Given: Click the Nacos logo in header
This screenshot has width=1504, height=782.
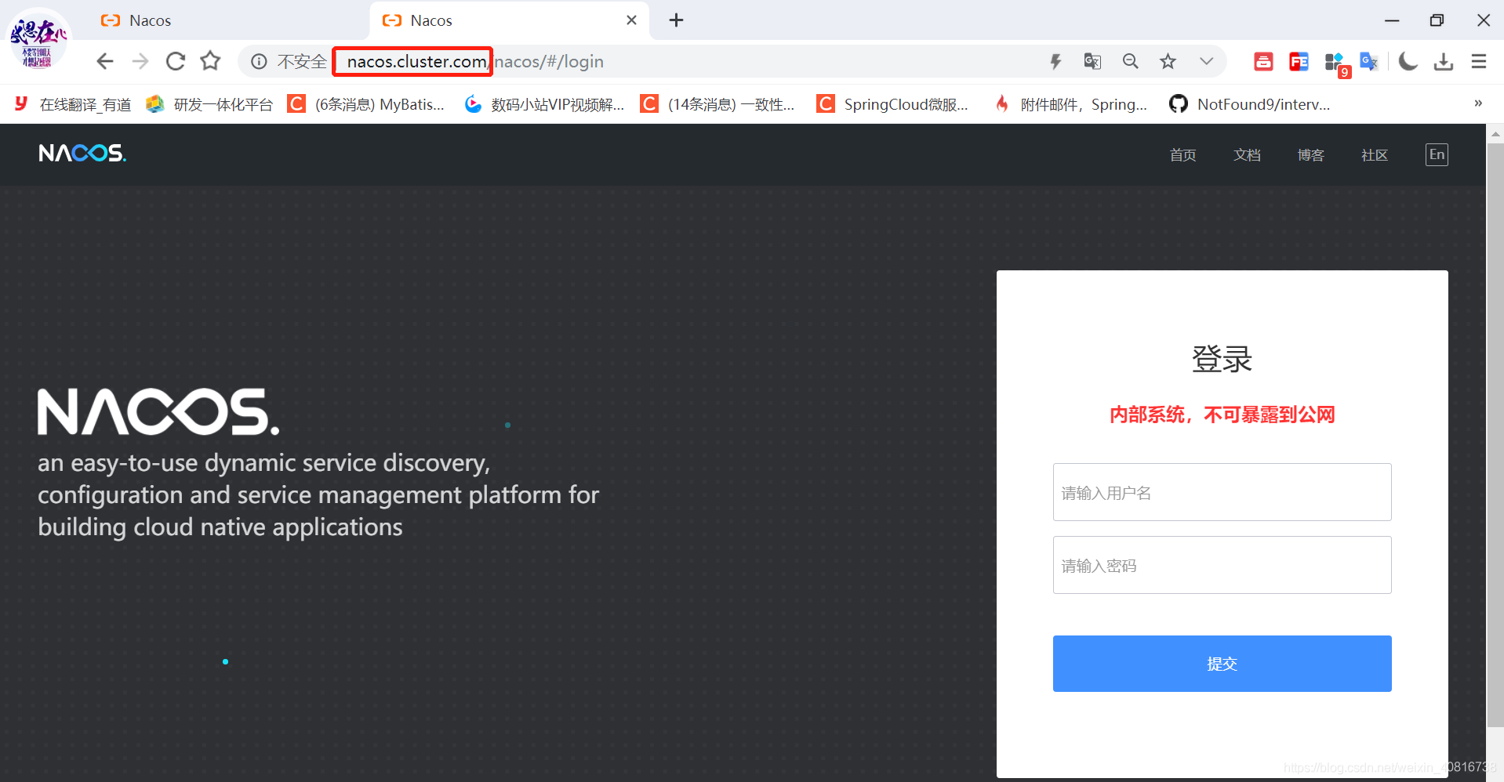Looking at the screenshot, I should [x=82, y=154].
